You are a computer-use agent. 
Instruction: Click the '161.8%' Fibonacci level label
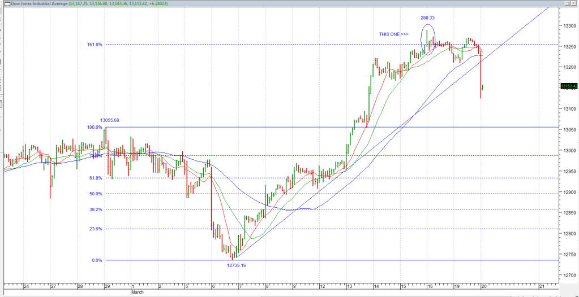click(x=95, y=45)
